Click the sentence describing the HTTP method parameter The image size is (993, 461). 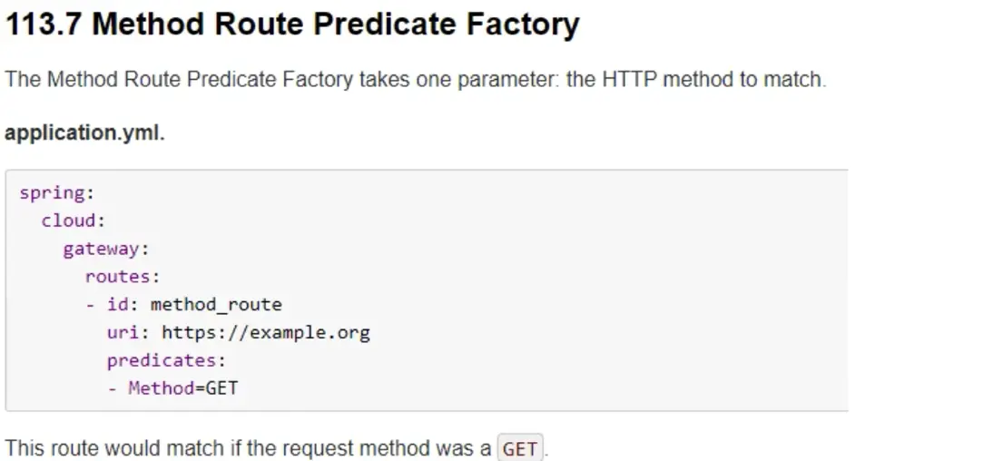(x=416, y=79)
